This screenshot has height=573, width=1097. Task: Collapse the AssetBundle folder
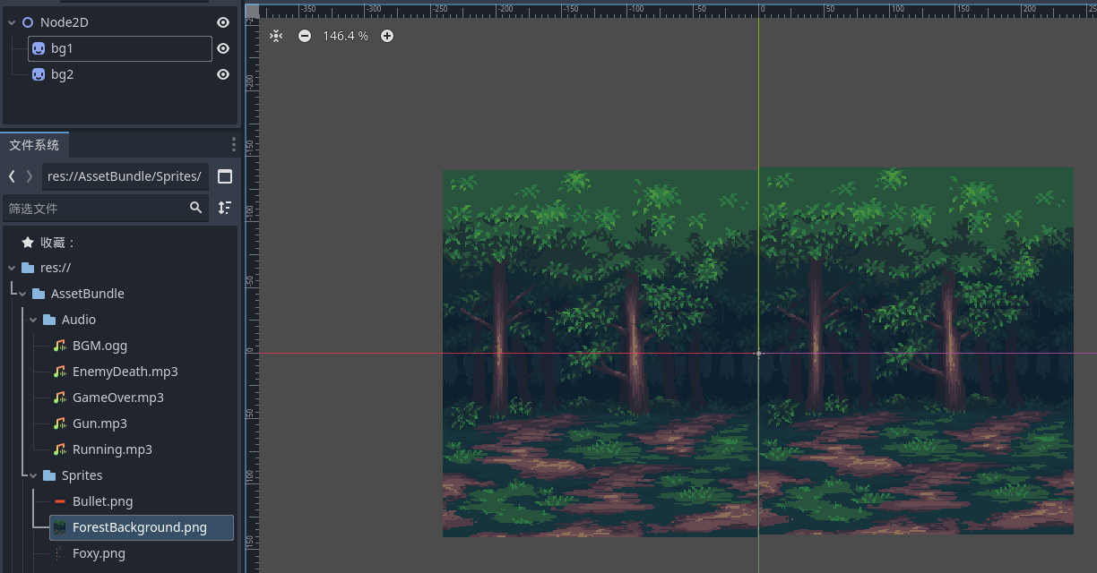point(22,294)
